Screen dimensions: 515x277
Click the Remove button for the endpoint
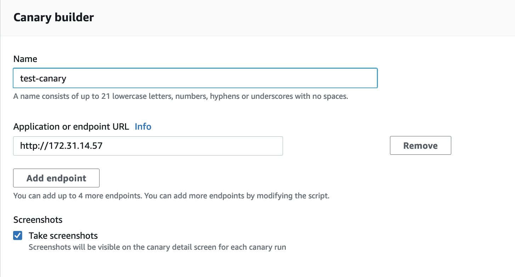tap(420, 145)
